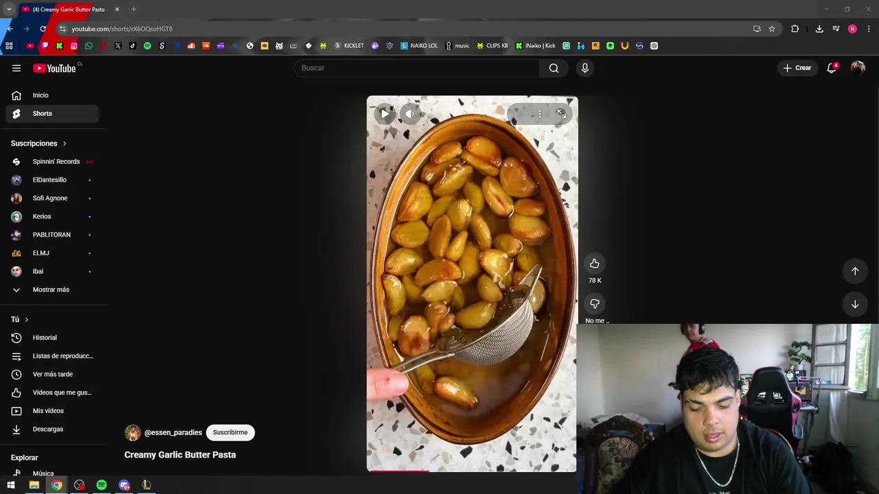Open the notifications bell

pos(832,68)
